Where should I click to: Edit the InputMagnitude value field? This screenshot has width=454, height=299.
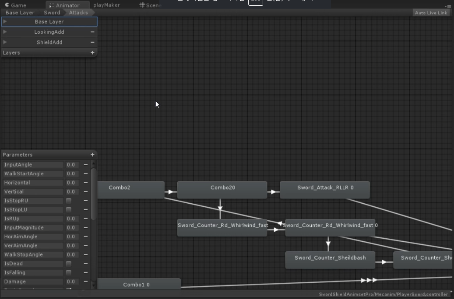[x=72, y=228]
